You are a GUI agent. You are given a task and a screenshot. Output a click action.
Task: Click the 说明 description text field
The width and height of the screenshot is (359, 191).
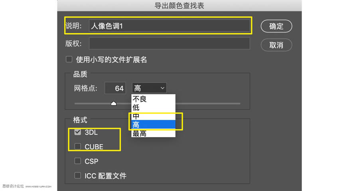tap(169, 26)
